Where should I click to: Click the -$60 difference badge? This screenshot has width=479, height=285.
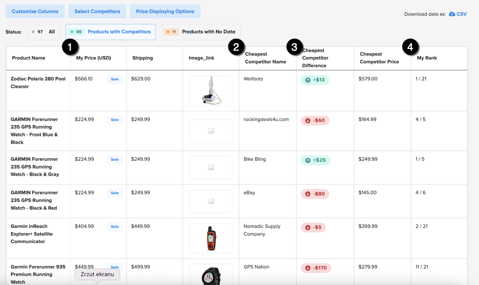[x=315, y=121]
